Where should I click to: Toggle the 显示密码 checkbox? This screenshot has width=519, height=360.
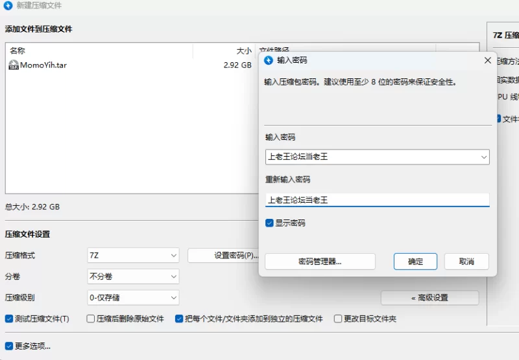click(x=269, y=223)
